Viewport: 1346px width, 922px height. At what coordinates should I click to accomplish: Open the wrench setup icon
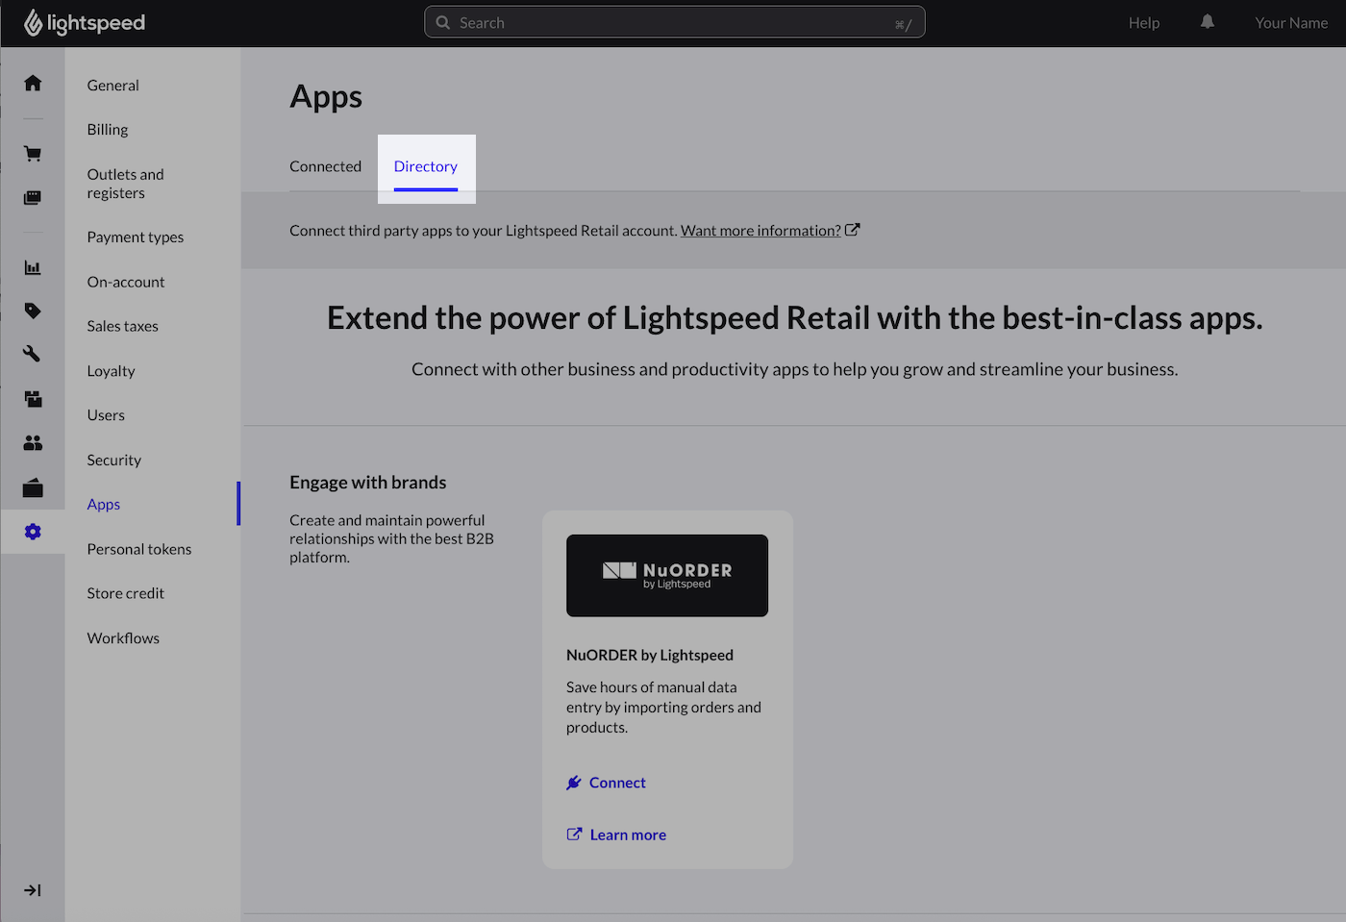(33, 353)
